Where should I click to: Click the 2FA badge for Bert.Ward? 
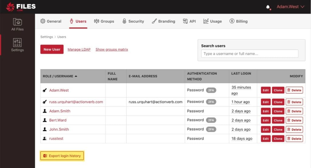coord(211,120)
